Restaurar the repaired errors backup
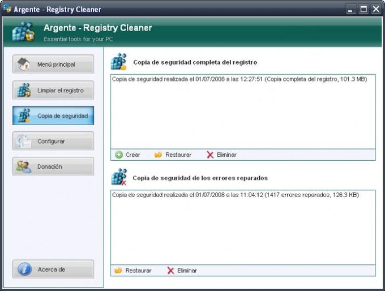This screenshot has height=291, width=385. pyautogui.click(x=133, y=271)
